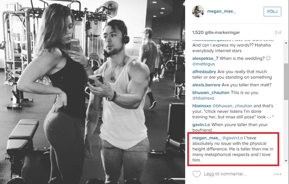Click the FÖLJ follow button
Viewport: 289px width, 184px height.
(272, 12)
